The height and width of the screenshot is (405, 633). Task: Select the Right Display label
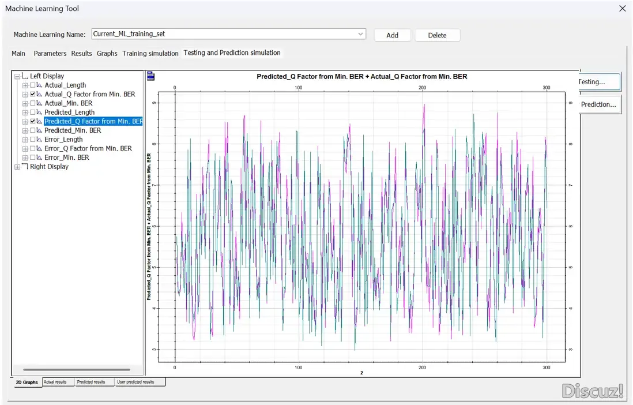pos(49,167)
